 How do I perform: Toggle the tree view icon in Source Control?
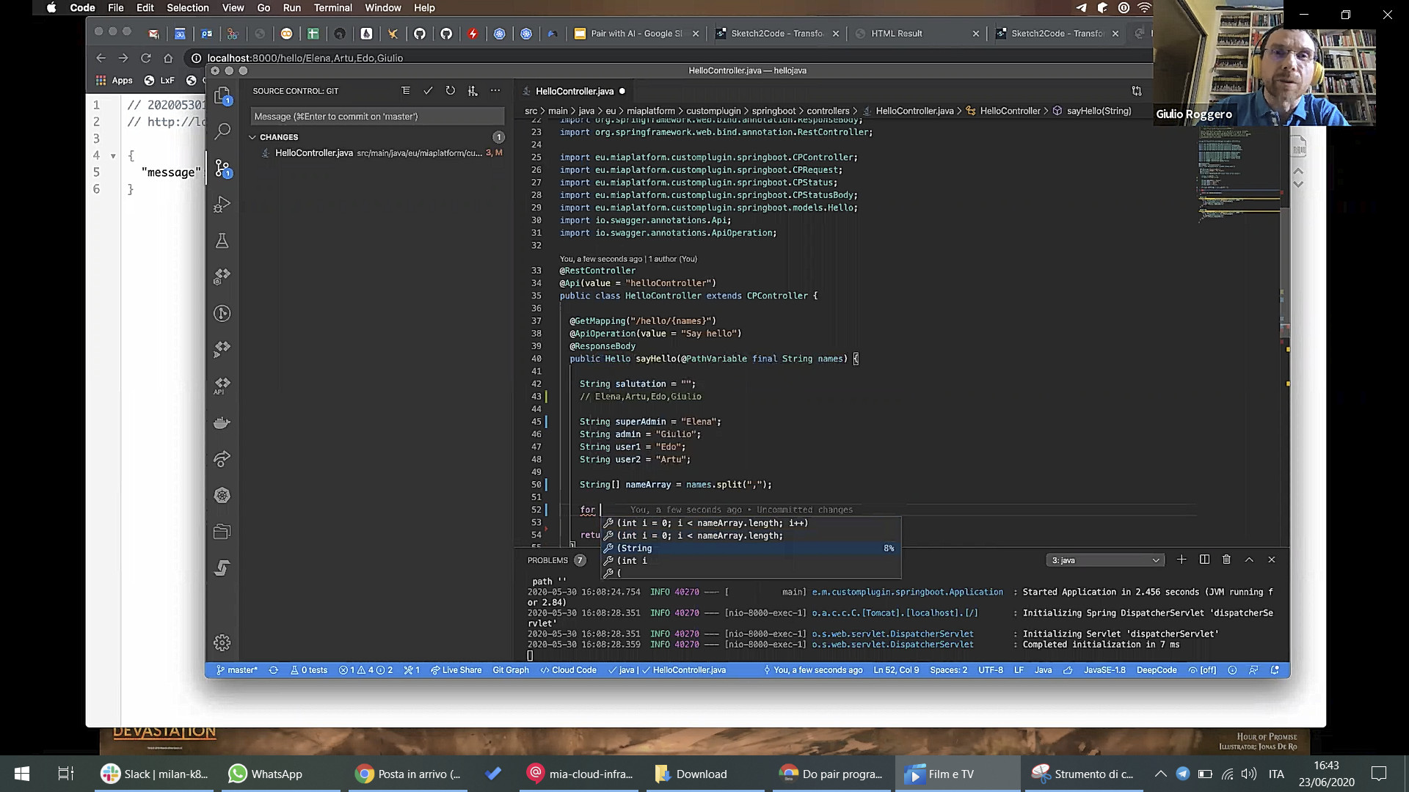[405, 91]
